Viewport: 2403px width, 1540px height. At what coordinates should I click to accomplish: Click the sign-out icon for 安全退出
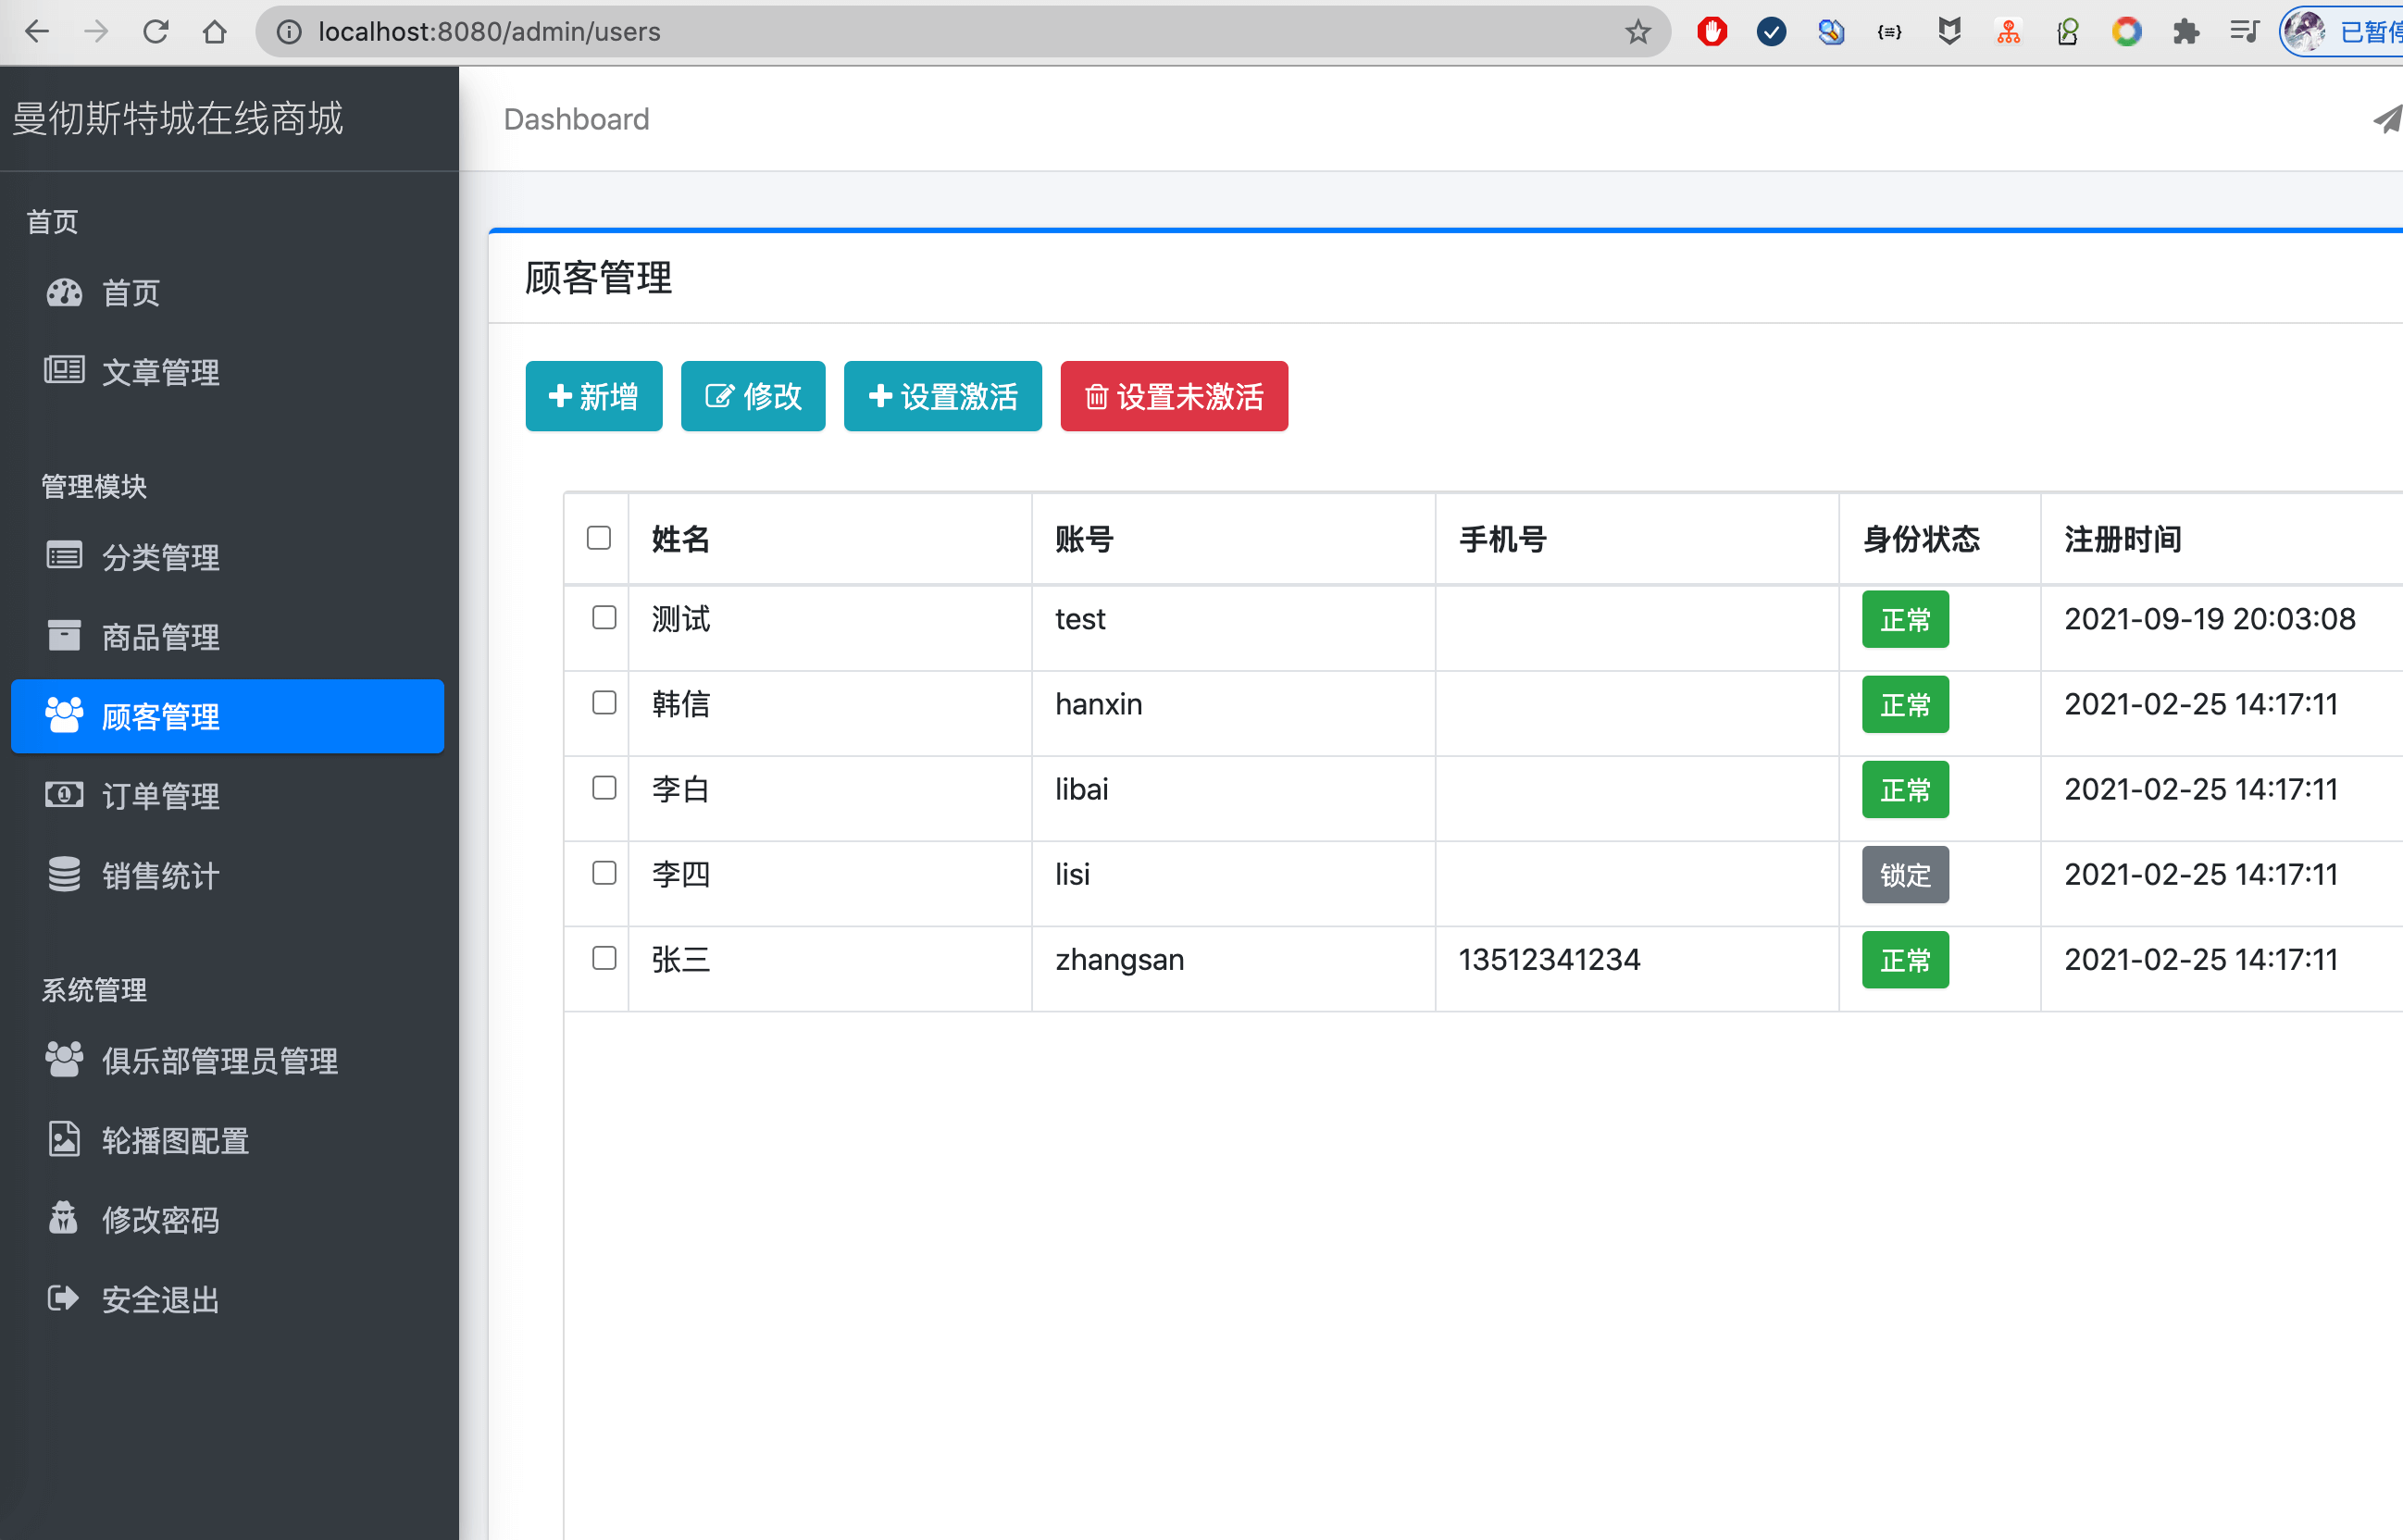[64, 1298]
